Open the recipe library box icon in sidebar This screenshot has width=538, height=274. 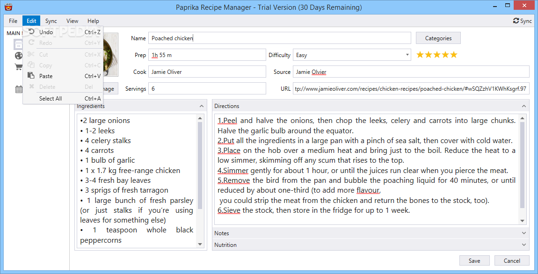click(19, 44)
